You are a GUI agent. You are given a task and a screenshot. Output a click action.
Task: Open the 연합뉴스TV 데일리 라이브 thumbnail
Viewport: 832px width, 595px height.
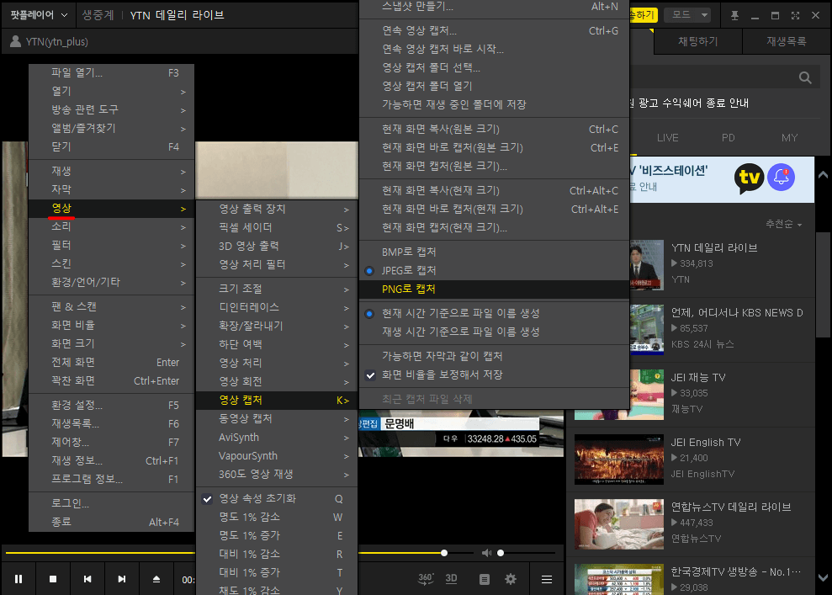618,524
